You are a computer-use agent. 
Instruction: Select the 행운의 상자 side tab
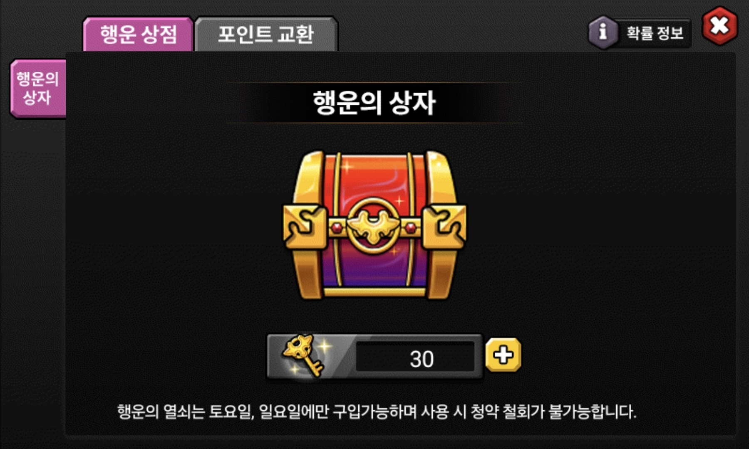[x=38, y=89]
